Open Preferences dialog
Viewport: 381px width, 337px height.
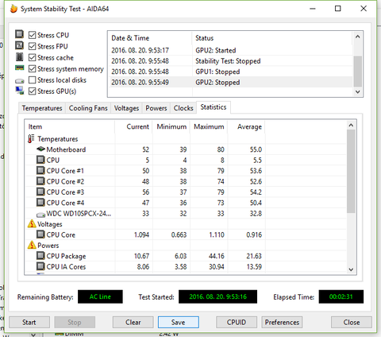tap(282, 322)
